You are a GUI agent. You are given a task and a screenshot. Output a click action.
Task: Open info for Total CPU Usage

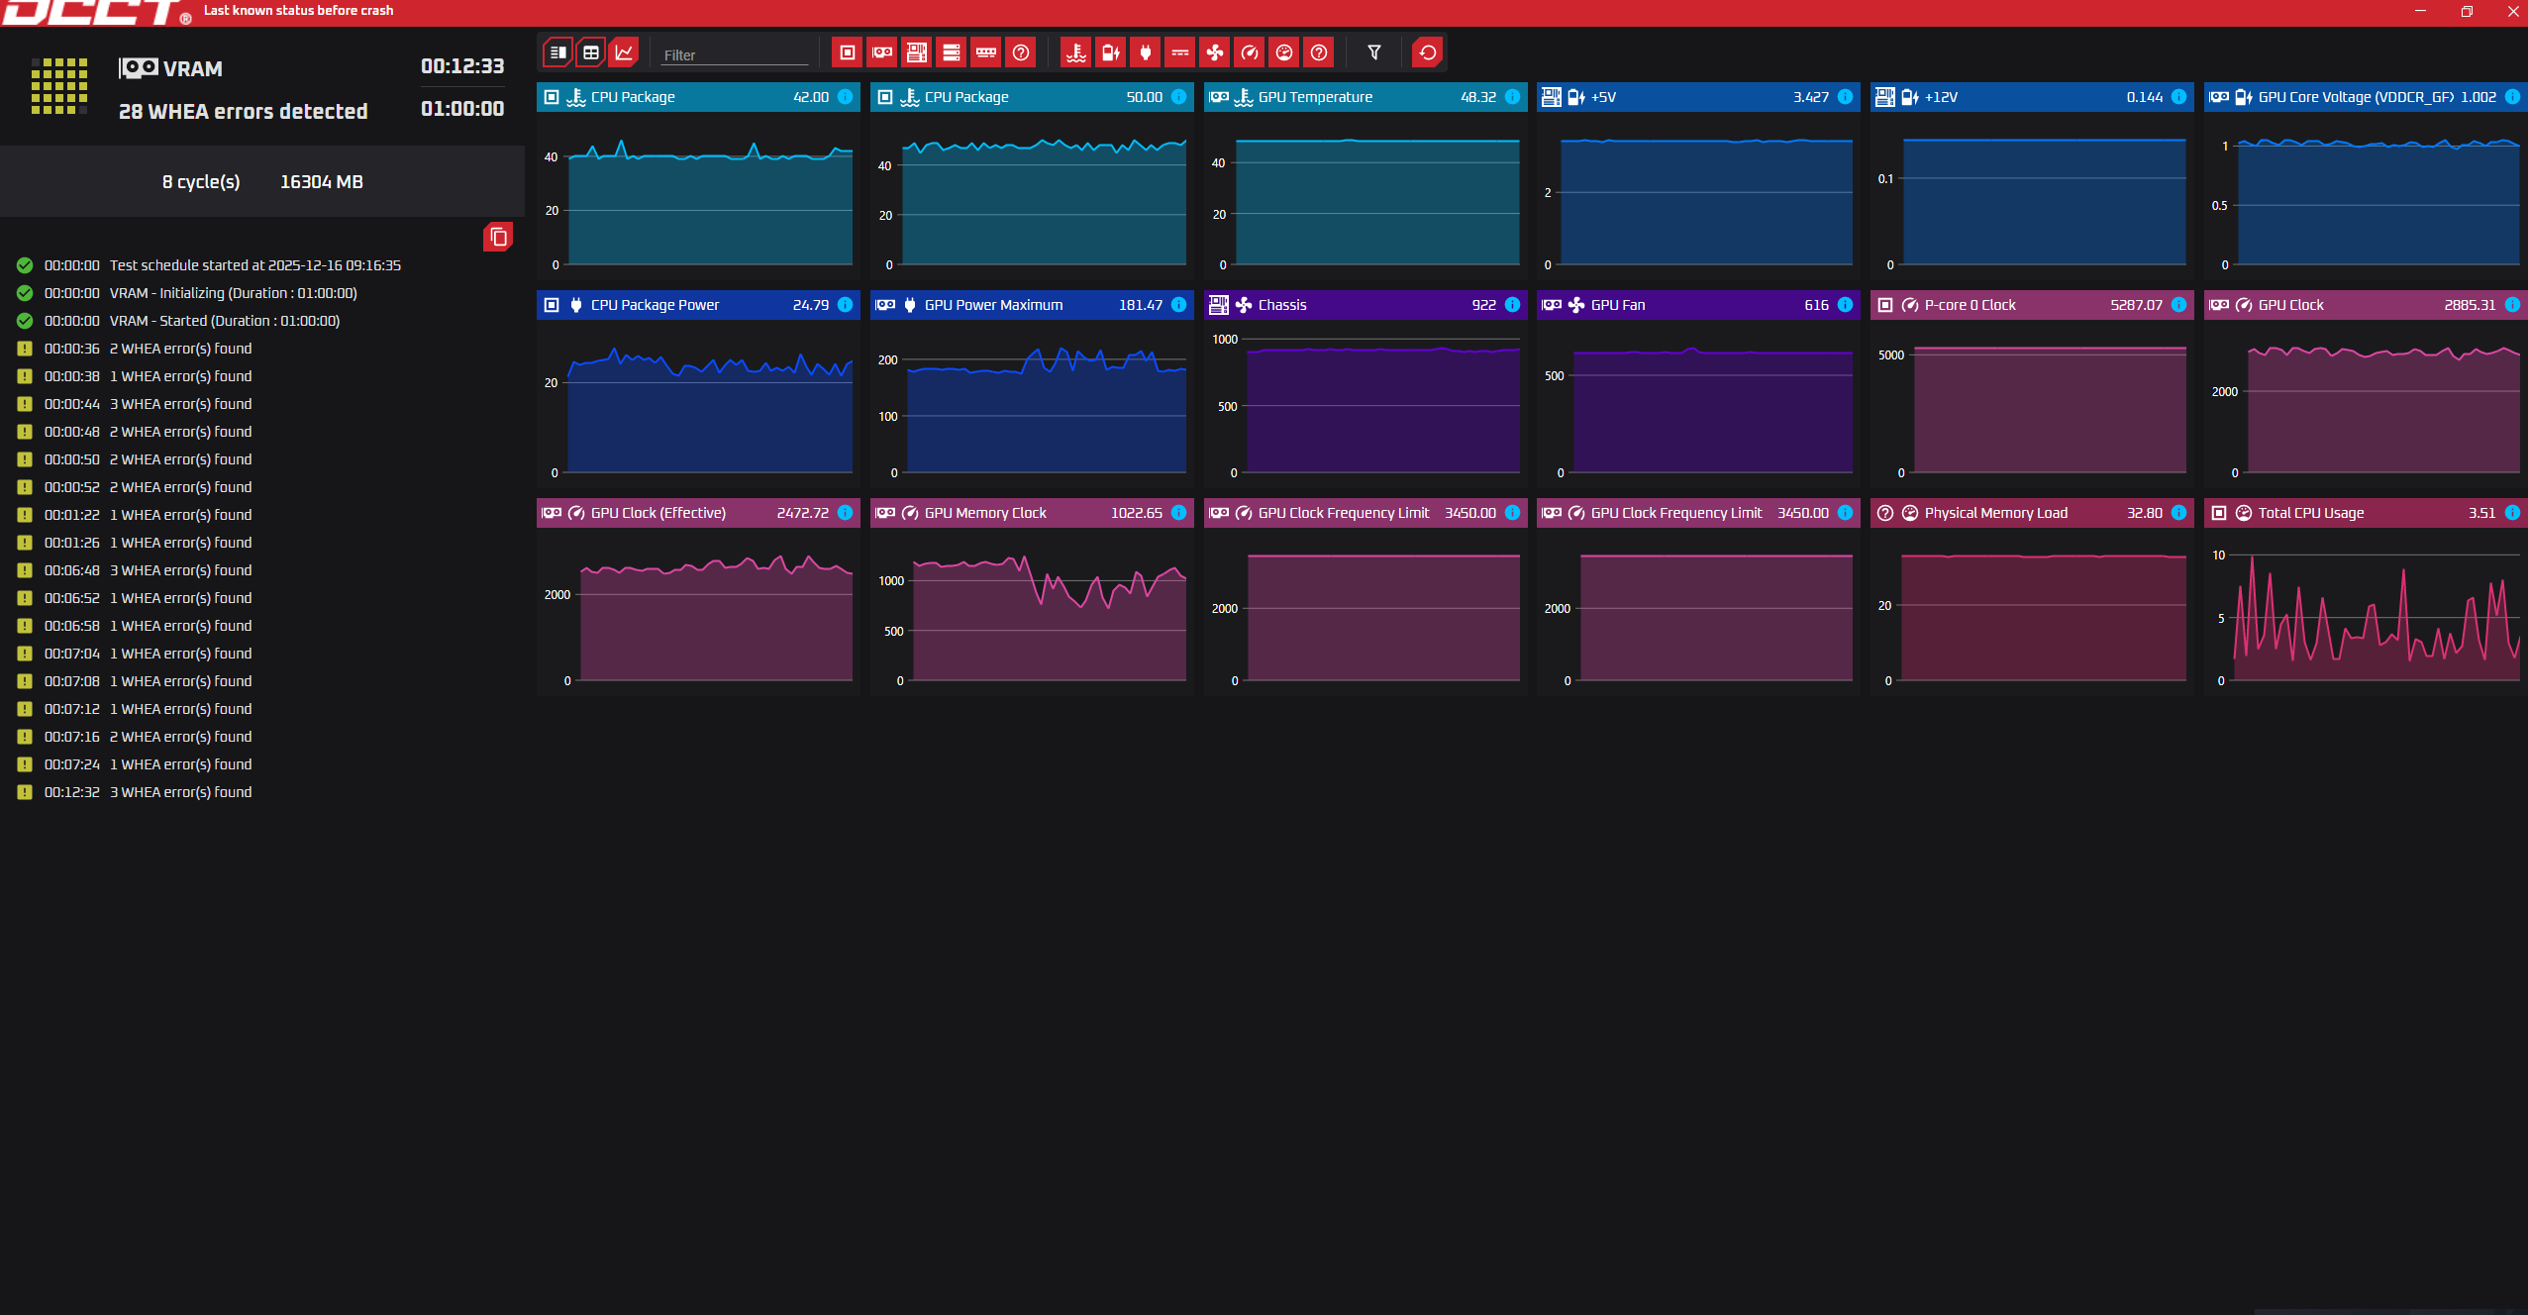[2512, 513]
